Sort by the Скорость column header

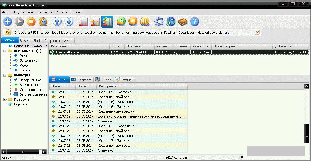[x=201, y=46]
